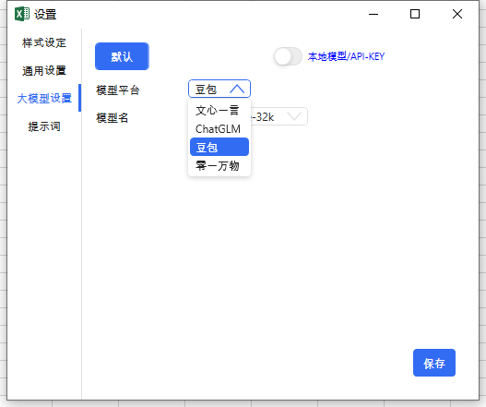Click the 保存 button
Screen dimensions: 486x407
coord(434,363)
